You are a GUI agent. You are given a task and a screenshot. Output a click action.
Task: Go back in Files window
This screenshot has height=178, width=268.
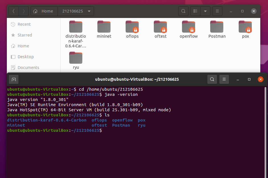pos(14,11)
